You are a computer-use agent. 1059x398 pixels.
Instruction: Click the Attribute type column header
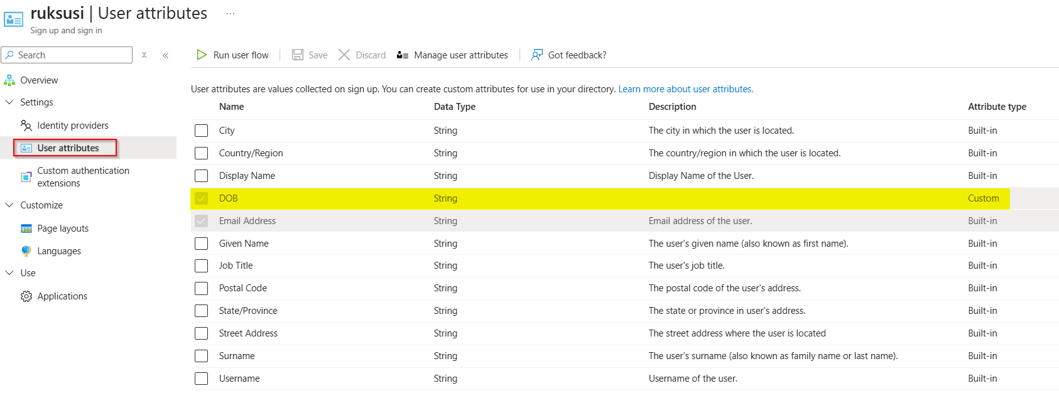(x=997, y=107)
